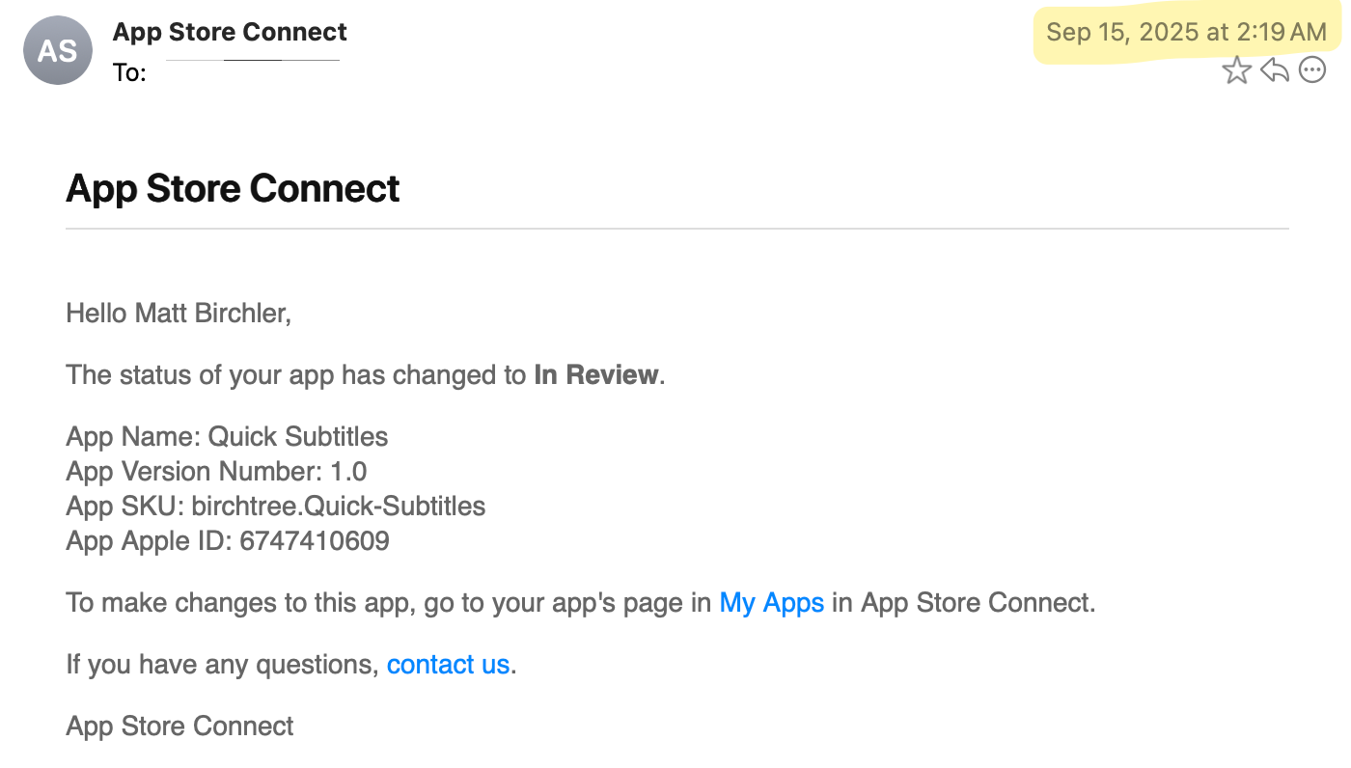Click the App SKU: birchtree.Quick-Subtitles line

pyautogui.click(x=276, y=507)
